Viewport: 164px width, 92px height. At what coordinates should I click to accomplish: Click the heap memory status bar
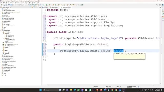(x=132, y=87)
